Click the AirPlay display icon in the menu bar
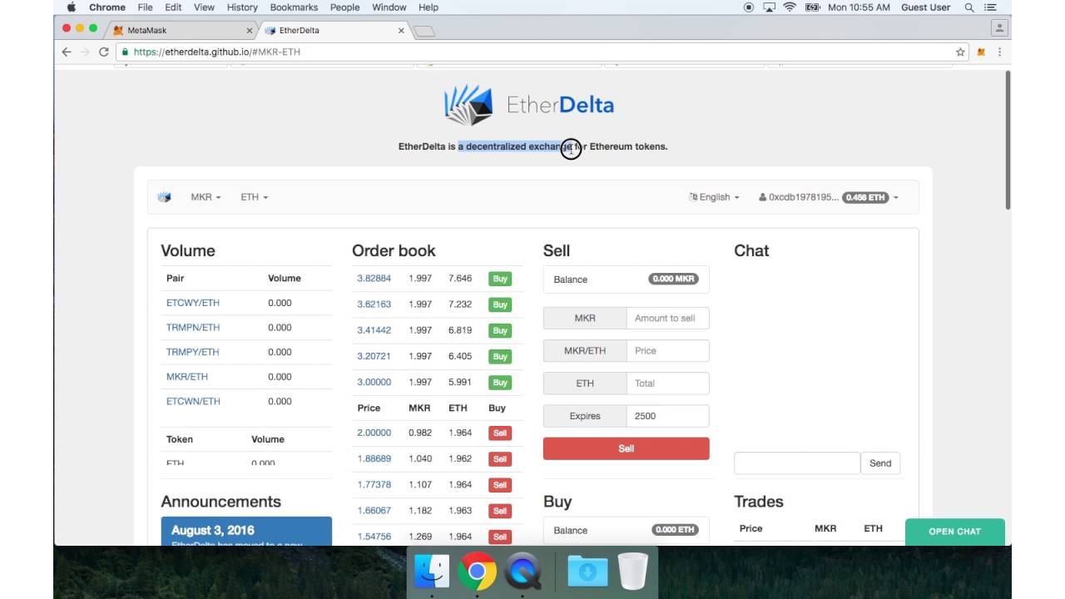1065x599 pixels. (769, 7)
